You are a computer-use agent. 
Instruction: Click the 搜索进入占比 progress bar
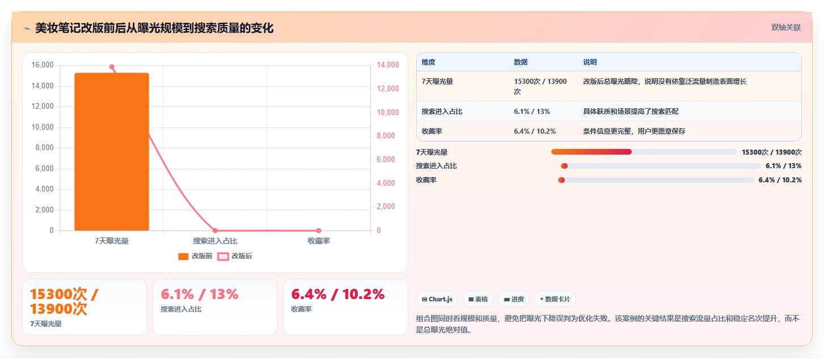660,166
